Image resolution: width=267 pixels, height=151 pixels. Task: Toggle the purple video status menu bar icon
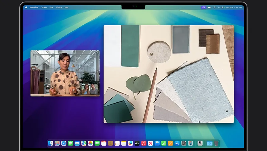[x=204, y=7]
